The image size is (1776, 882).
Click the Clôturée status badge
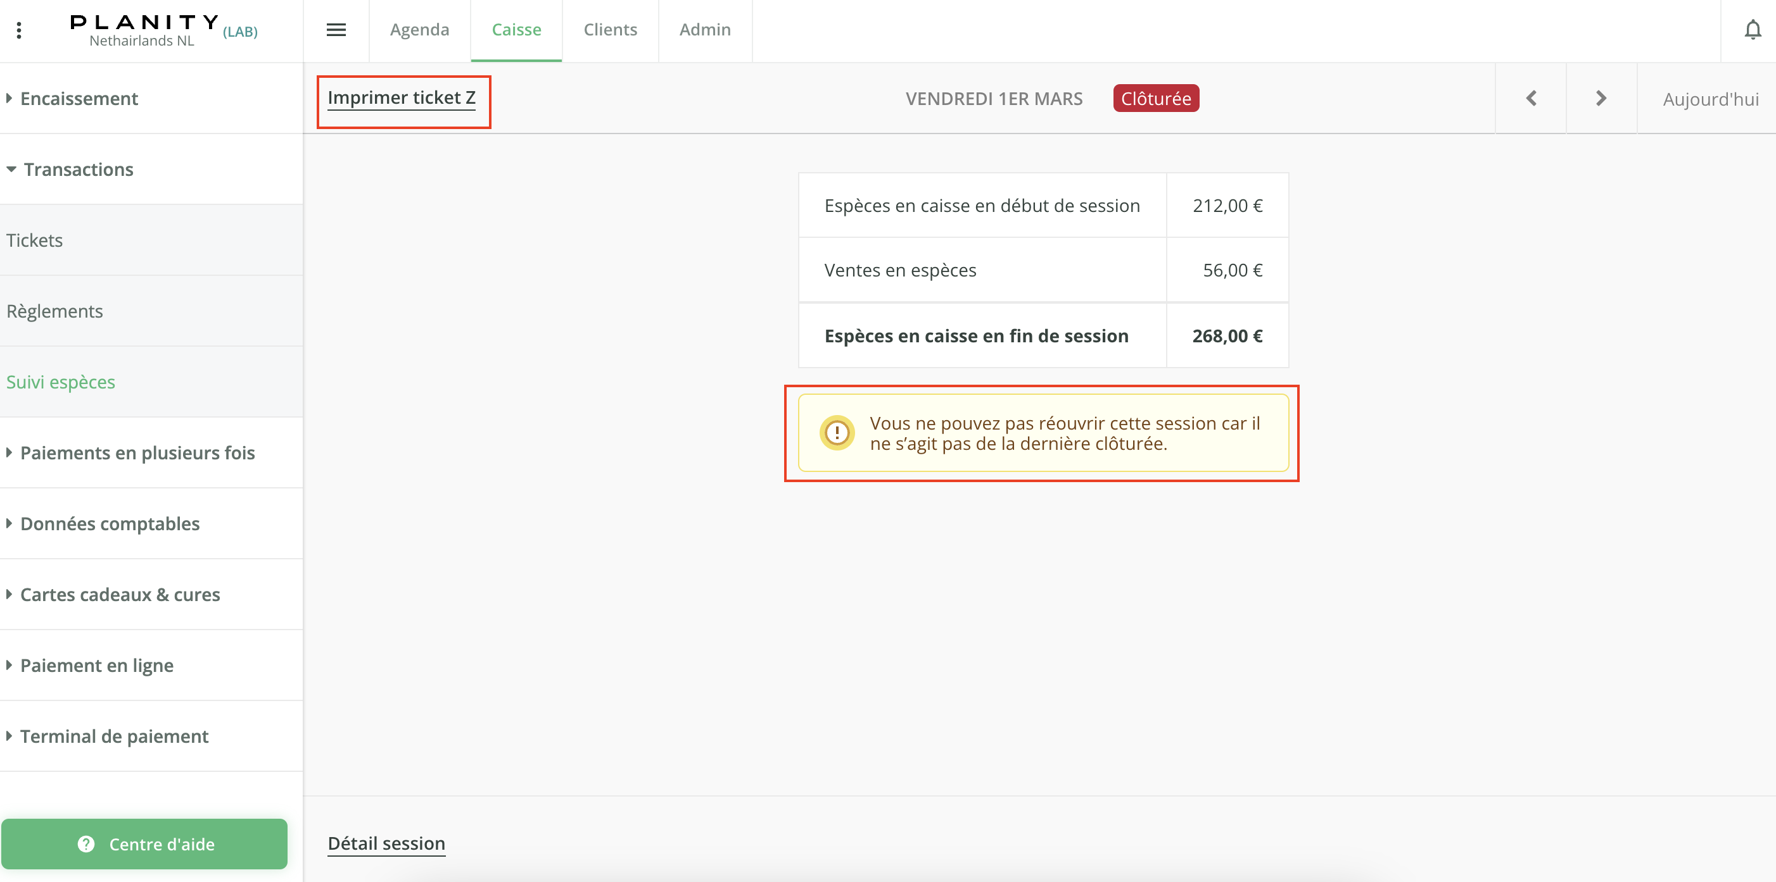(1155, 99)
